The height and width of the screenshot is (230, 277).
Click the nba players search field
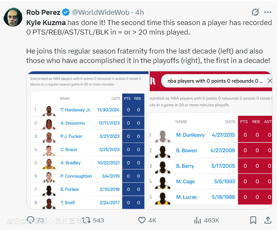[x=215, y=81]
